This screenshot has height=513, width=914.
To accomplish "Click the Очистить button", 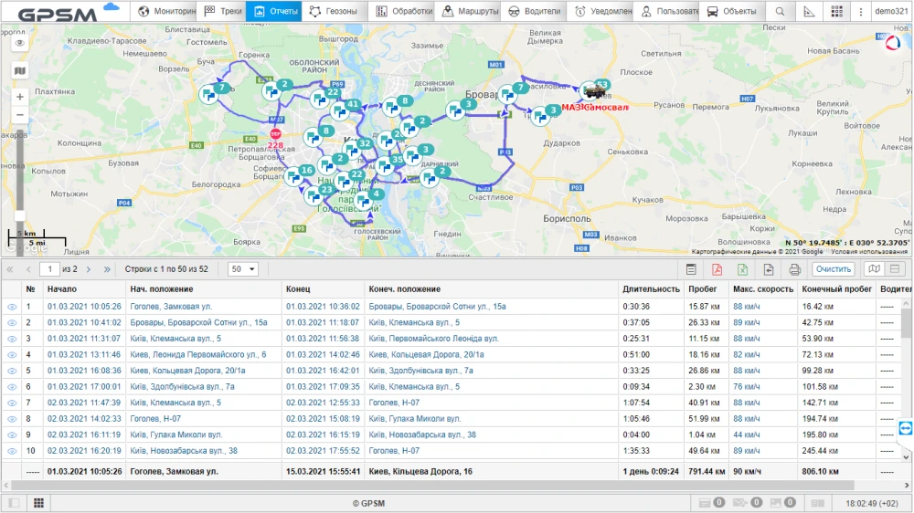I will point(833,269).
